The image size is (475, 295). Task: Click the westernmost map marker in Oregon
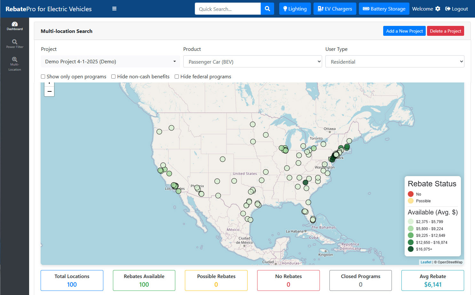click(x=159, y=132)
